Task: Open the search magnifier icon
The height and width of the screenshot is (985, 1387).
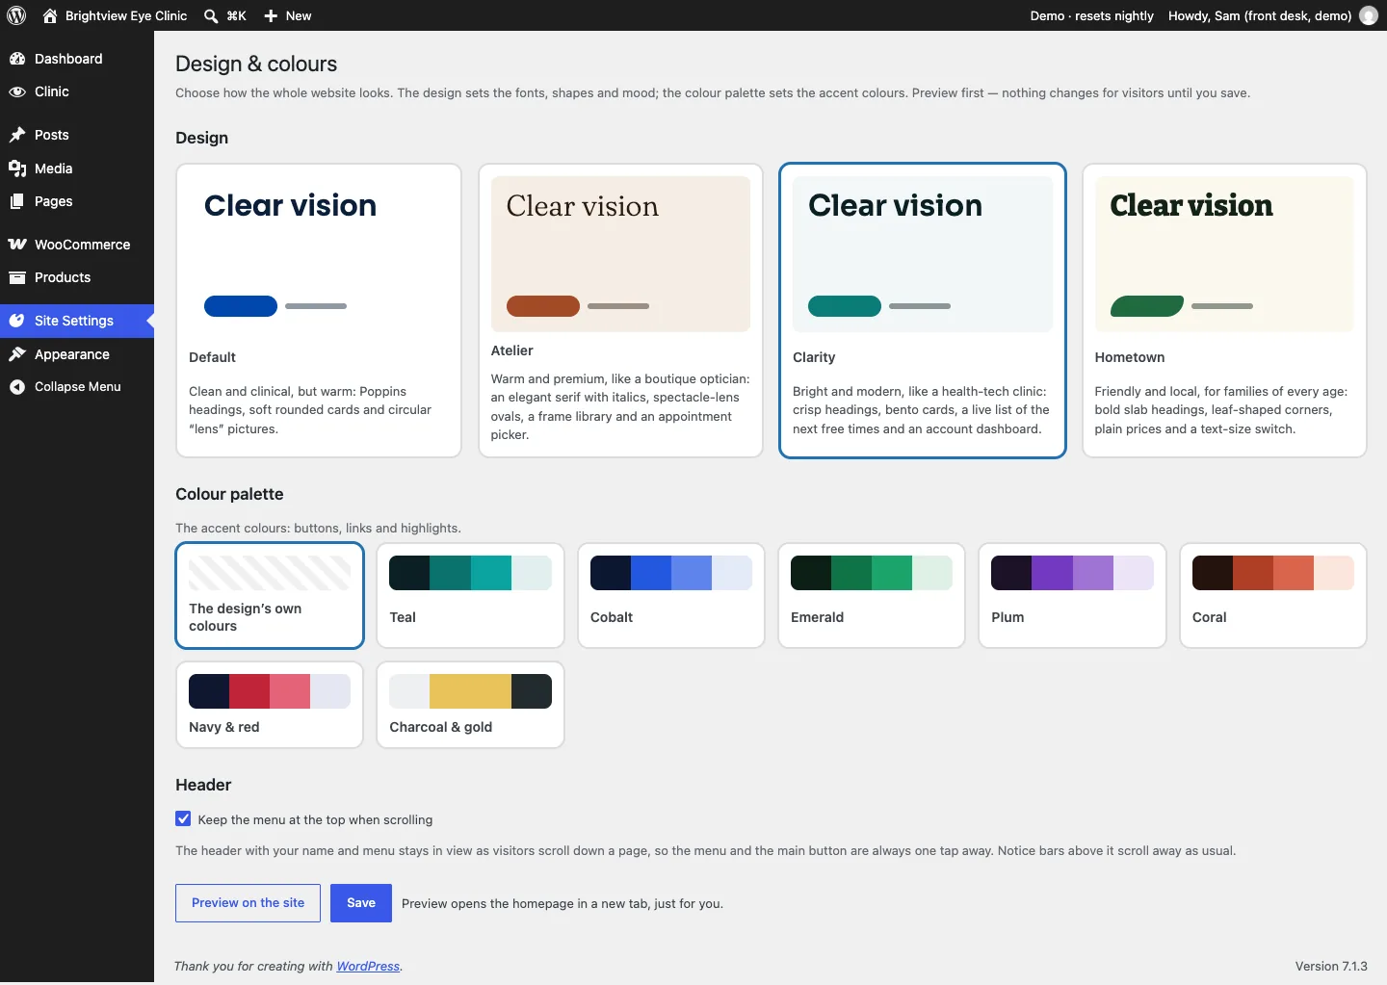Action: (211, 15)
